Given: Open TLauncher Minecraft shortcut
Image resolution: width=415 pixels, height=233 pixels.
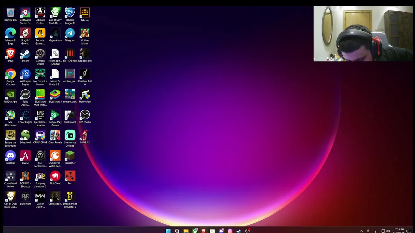Looking at the screenshot, I should pyautogui.click(x=70, y=158).
